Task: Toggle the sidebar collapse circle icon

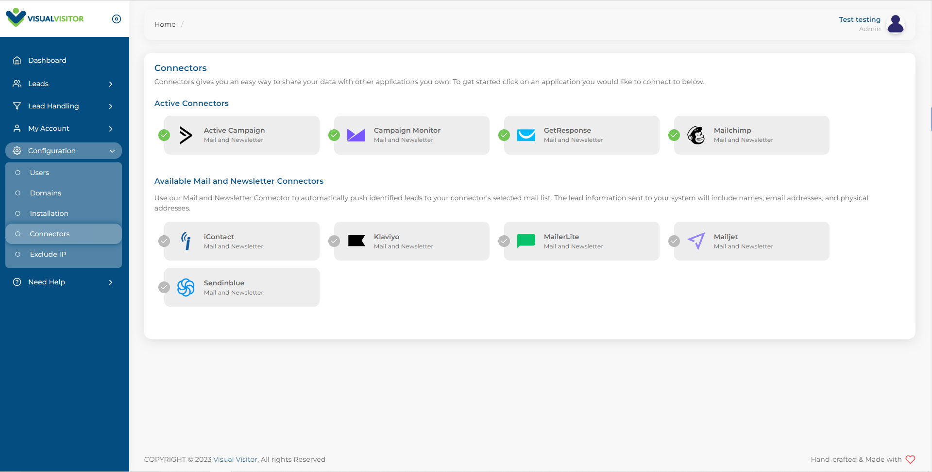Action: [x=117, y=19]
